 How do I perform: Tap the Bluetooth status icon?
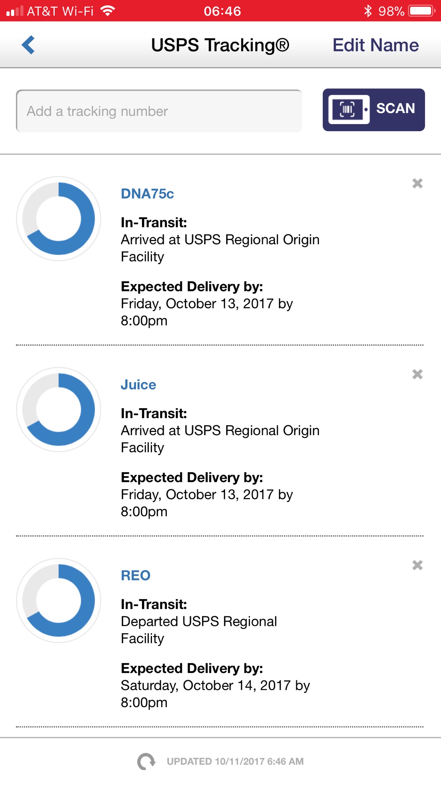368,11
